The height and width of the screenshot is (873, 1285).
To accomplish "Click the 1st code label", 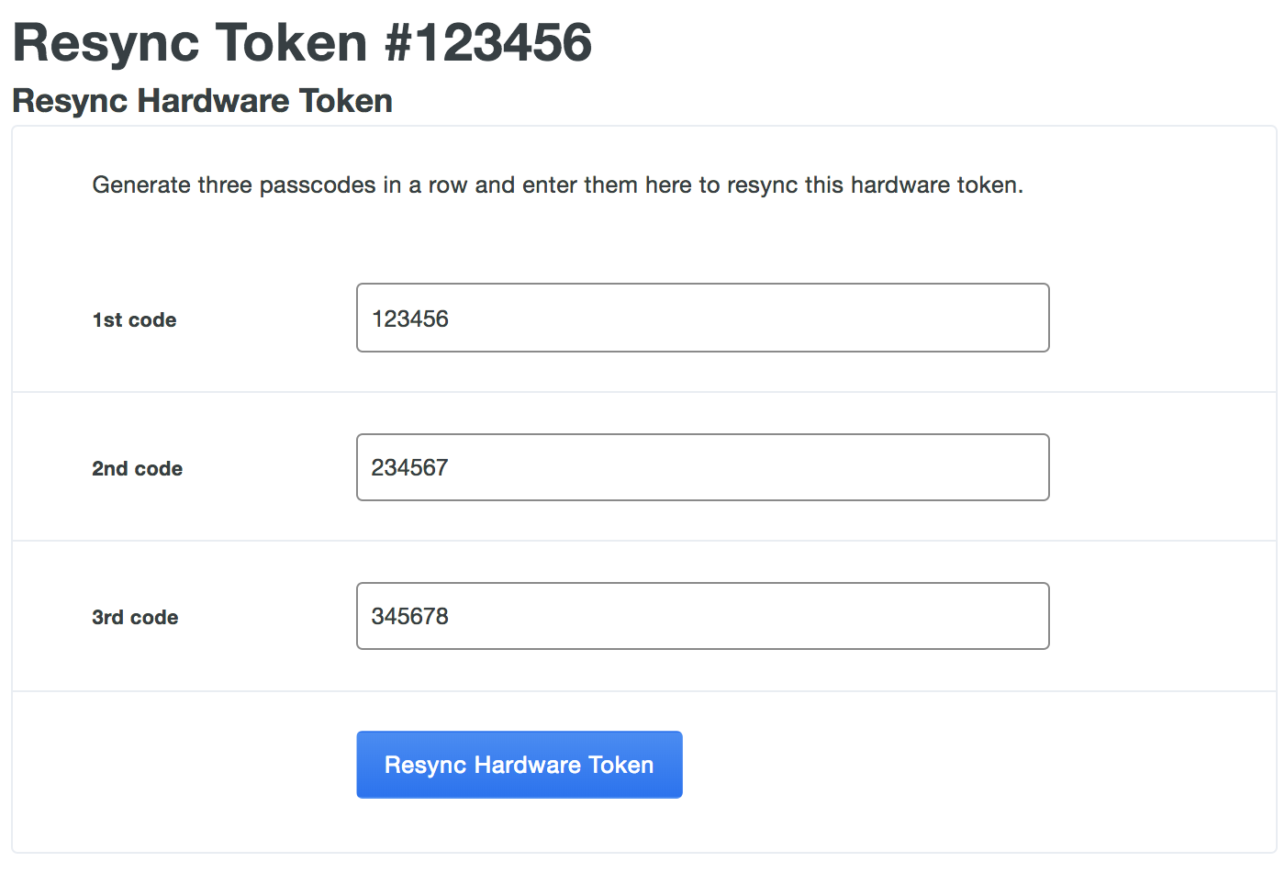I will [134, 319].
